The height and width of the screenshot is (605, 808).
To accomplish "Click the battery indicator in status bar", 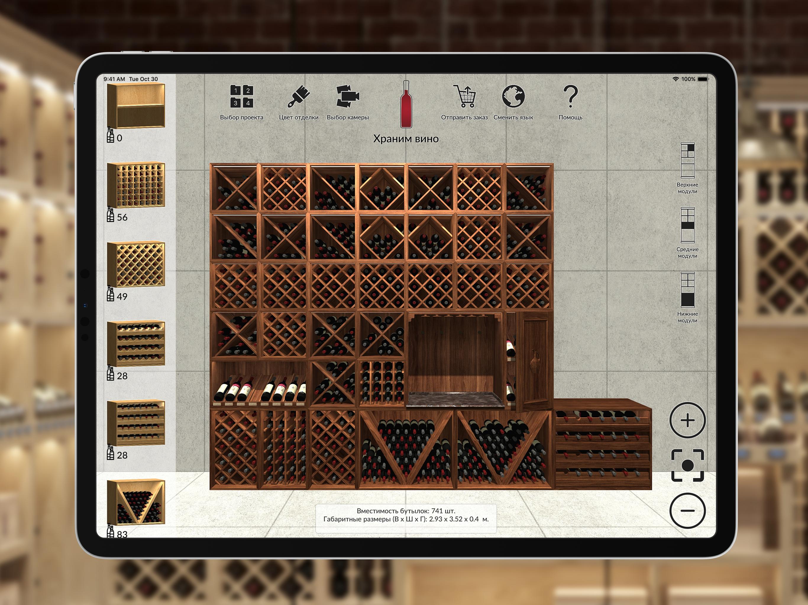I will (x=703, y=79).
